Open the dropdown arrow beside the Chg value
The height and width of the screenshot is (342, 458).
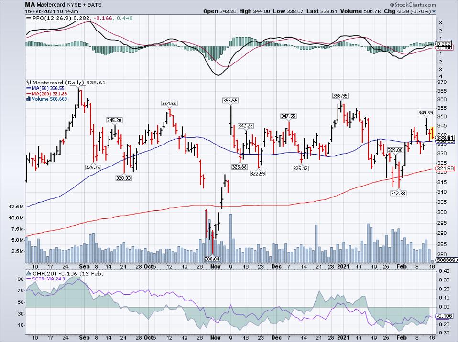pyautogui.click(x=434, y=11)
